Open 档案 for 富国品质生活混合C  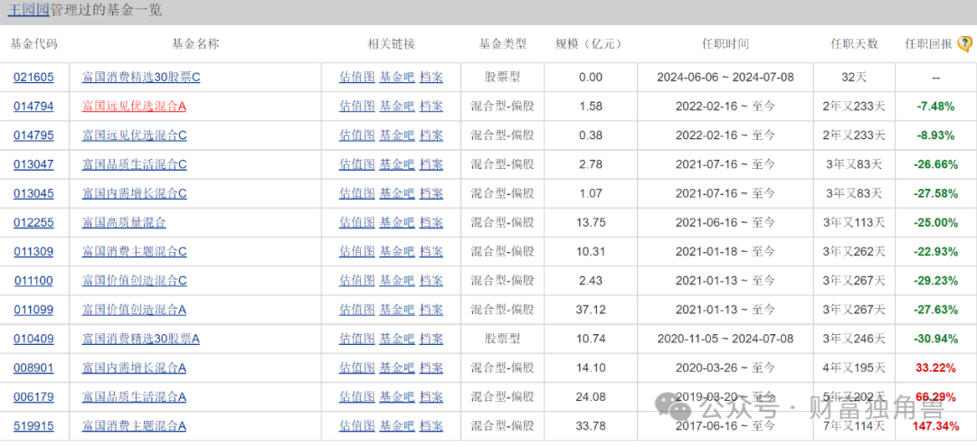(x=432, y=164)
